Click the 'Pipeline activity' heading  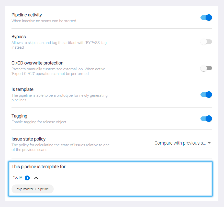[x=27, y=15]
